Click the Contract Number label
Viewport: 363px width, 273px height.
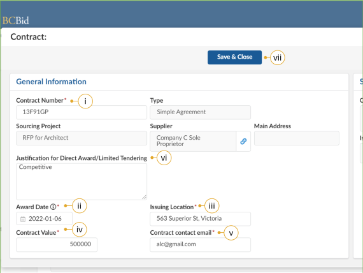click(x=40, y=100)
